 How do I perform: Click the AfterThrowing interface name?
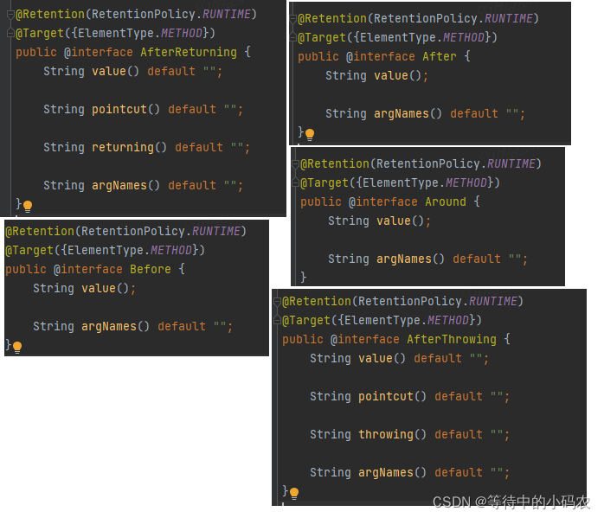tap(452, 340)
